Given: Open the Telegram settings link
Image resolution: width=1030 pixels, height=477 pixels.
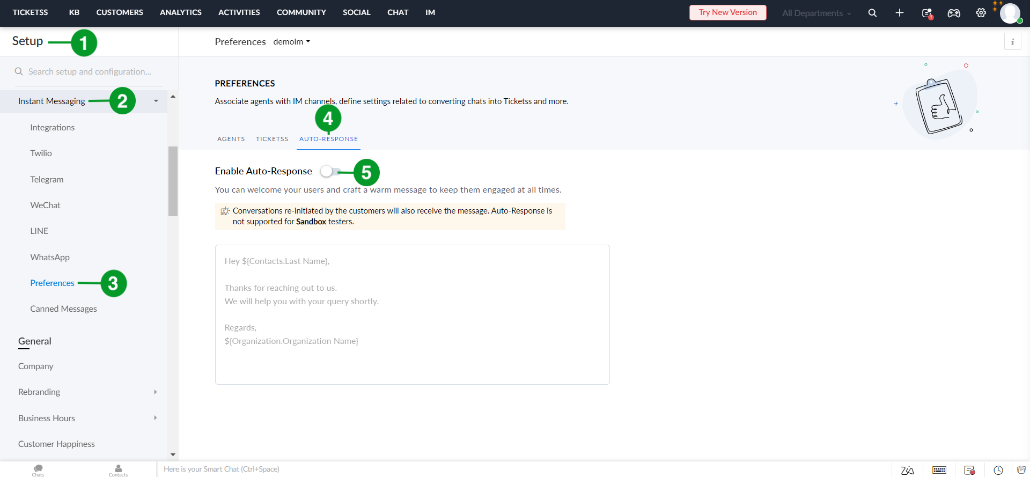Looking at the screenshot, I should coord(47,179).
